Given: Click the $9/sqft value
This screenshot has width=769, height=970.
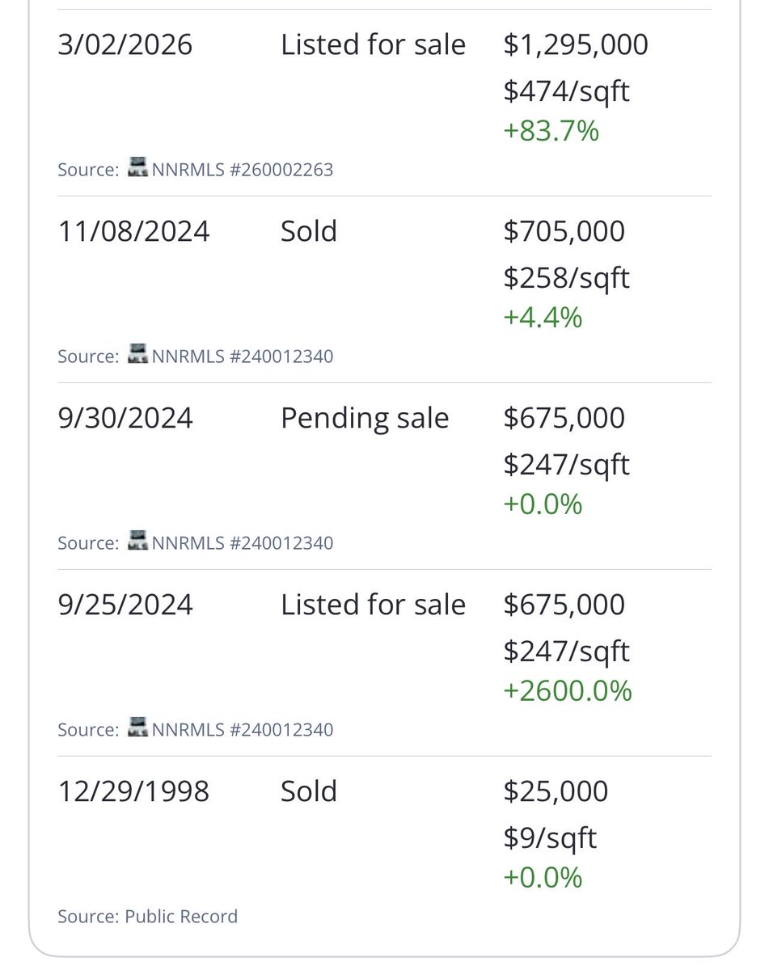Looking at the screenshot, I should click(x=550, y=838).
